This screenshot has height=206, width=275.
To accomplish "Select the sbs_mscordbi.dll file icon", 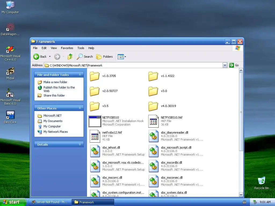I will pyautogui.click(x=153, y=166).
